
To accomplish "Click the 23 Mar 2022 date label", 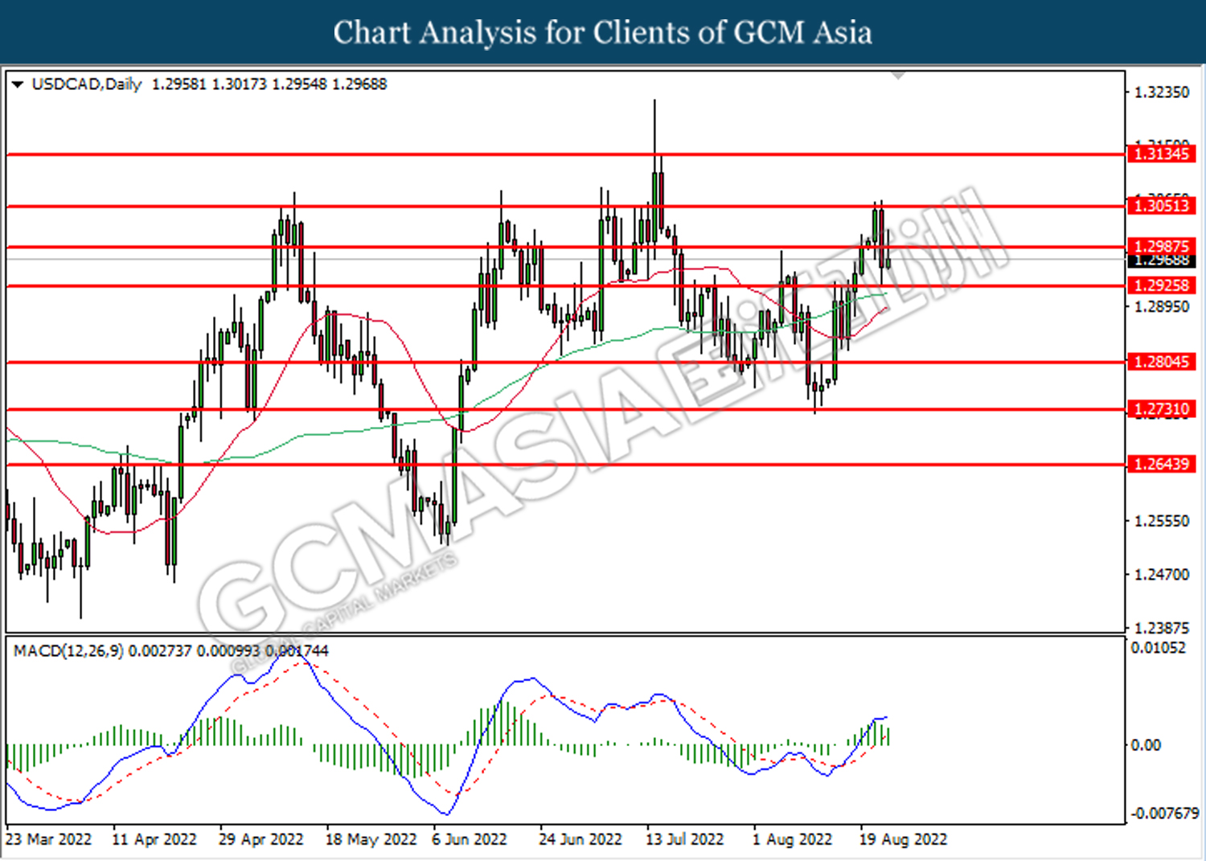I will click(x=49, y=839).
